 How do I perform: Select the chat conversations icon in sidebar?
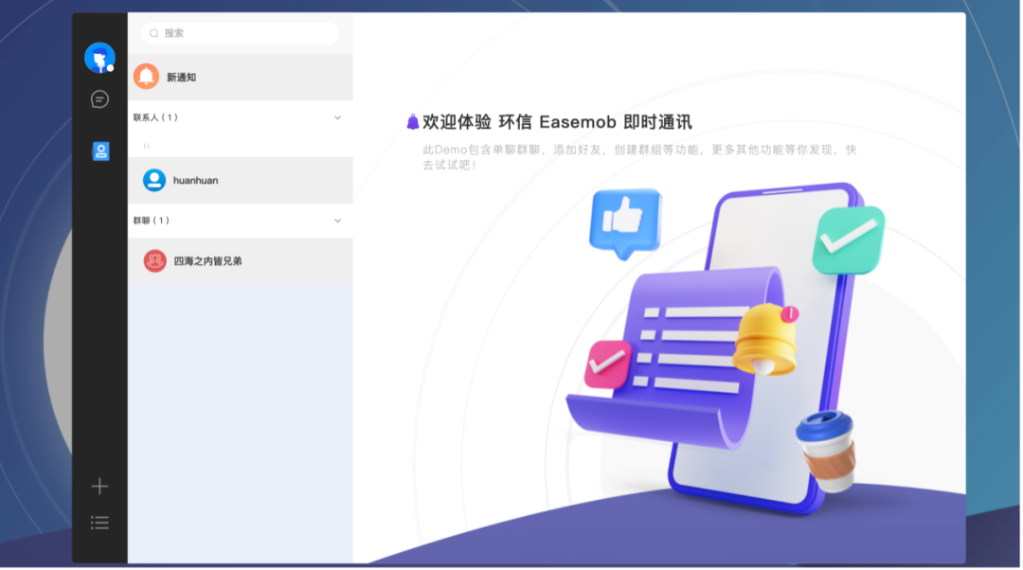coord(99,98)
